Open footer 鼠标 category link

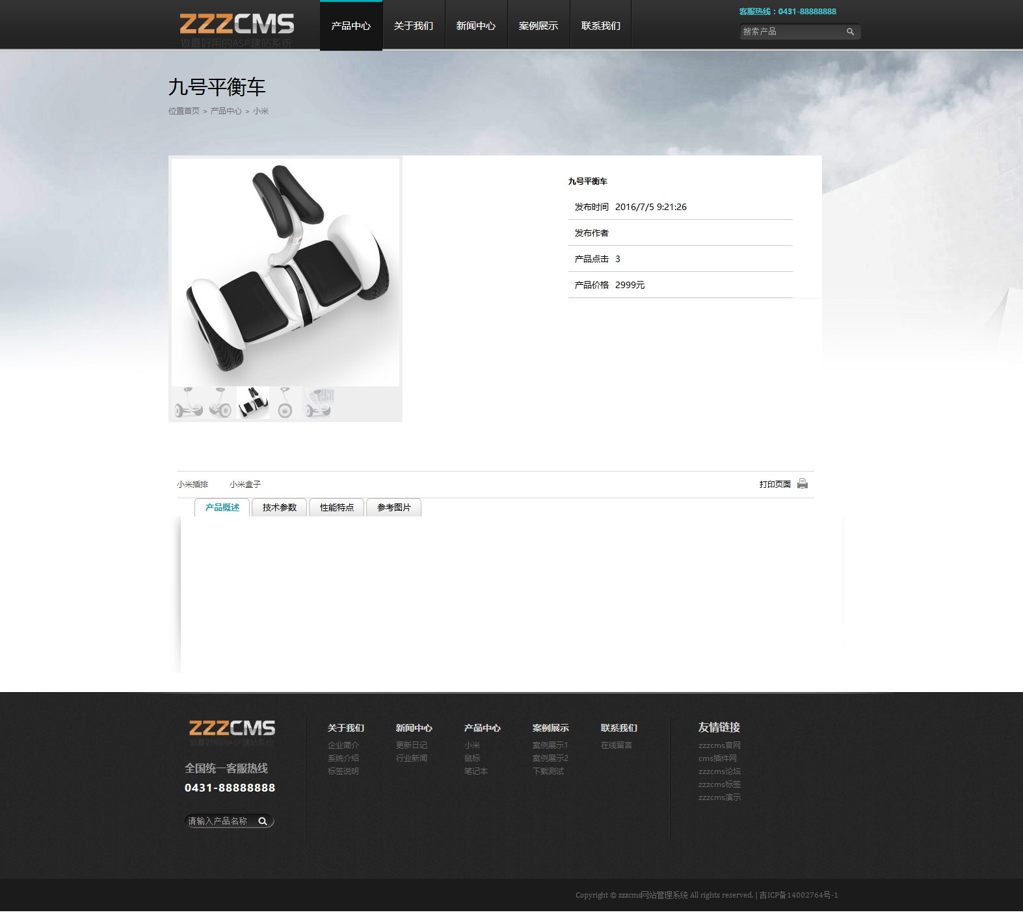(472, 758)
